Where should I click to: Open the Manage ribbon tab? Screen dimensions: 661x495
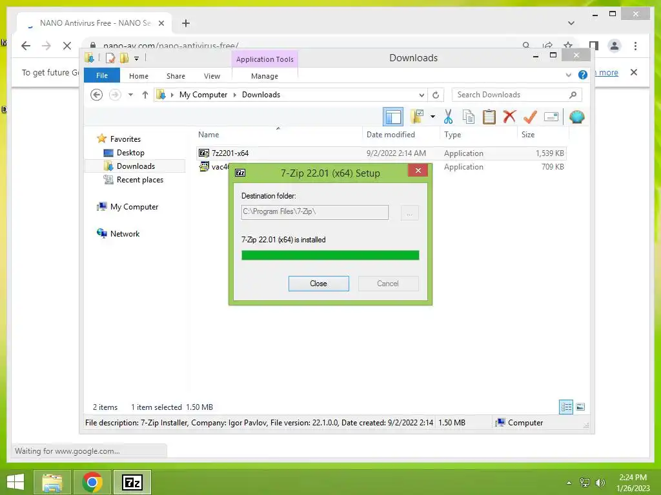(264, 76)
